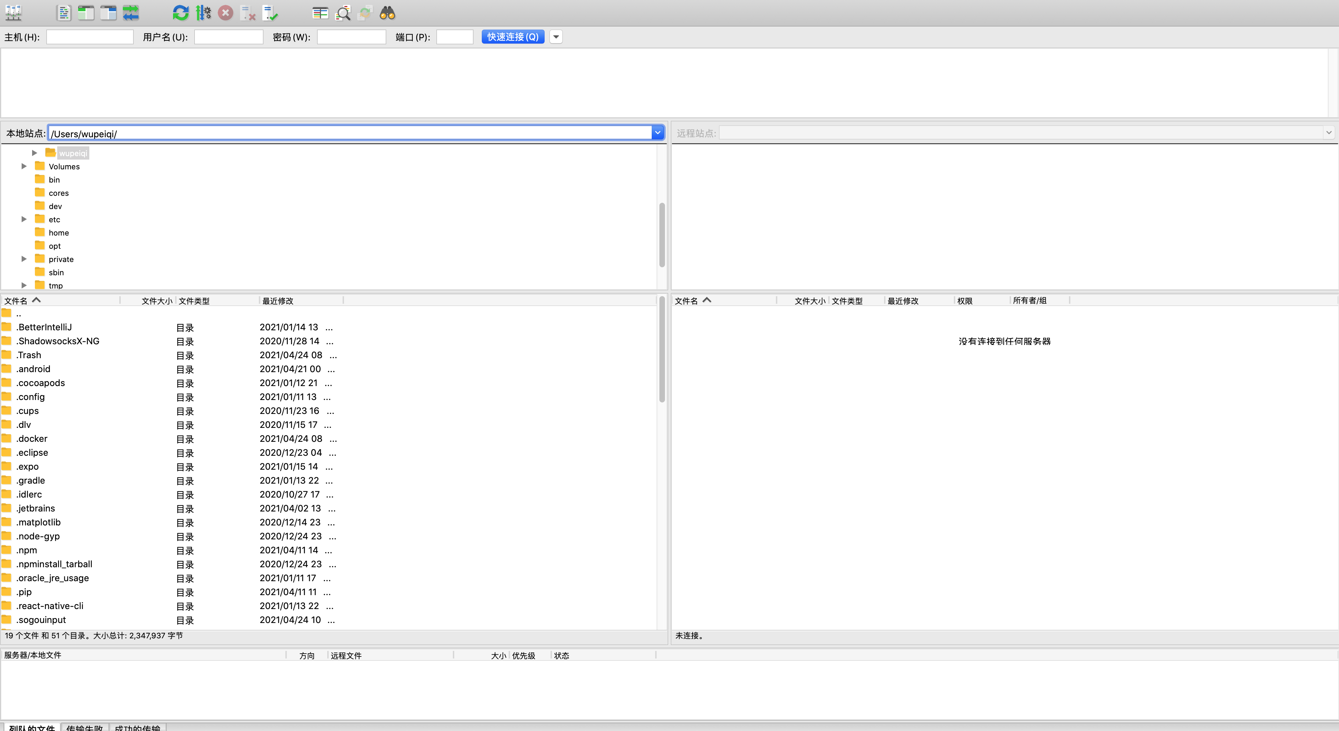Image resolution: width=1339 pixels, height=731 pixels.
Task: Select the .docker folder row
Action: click(329, 439)
